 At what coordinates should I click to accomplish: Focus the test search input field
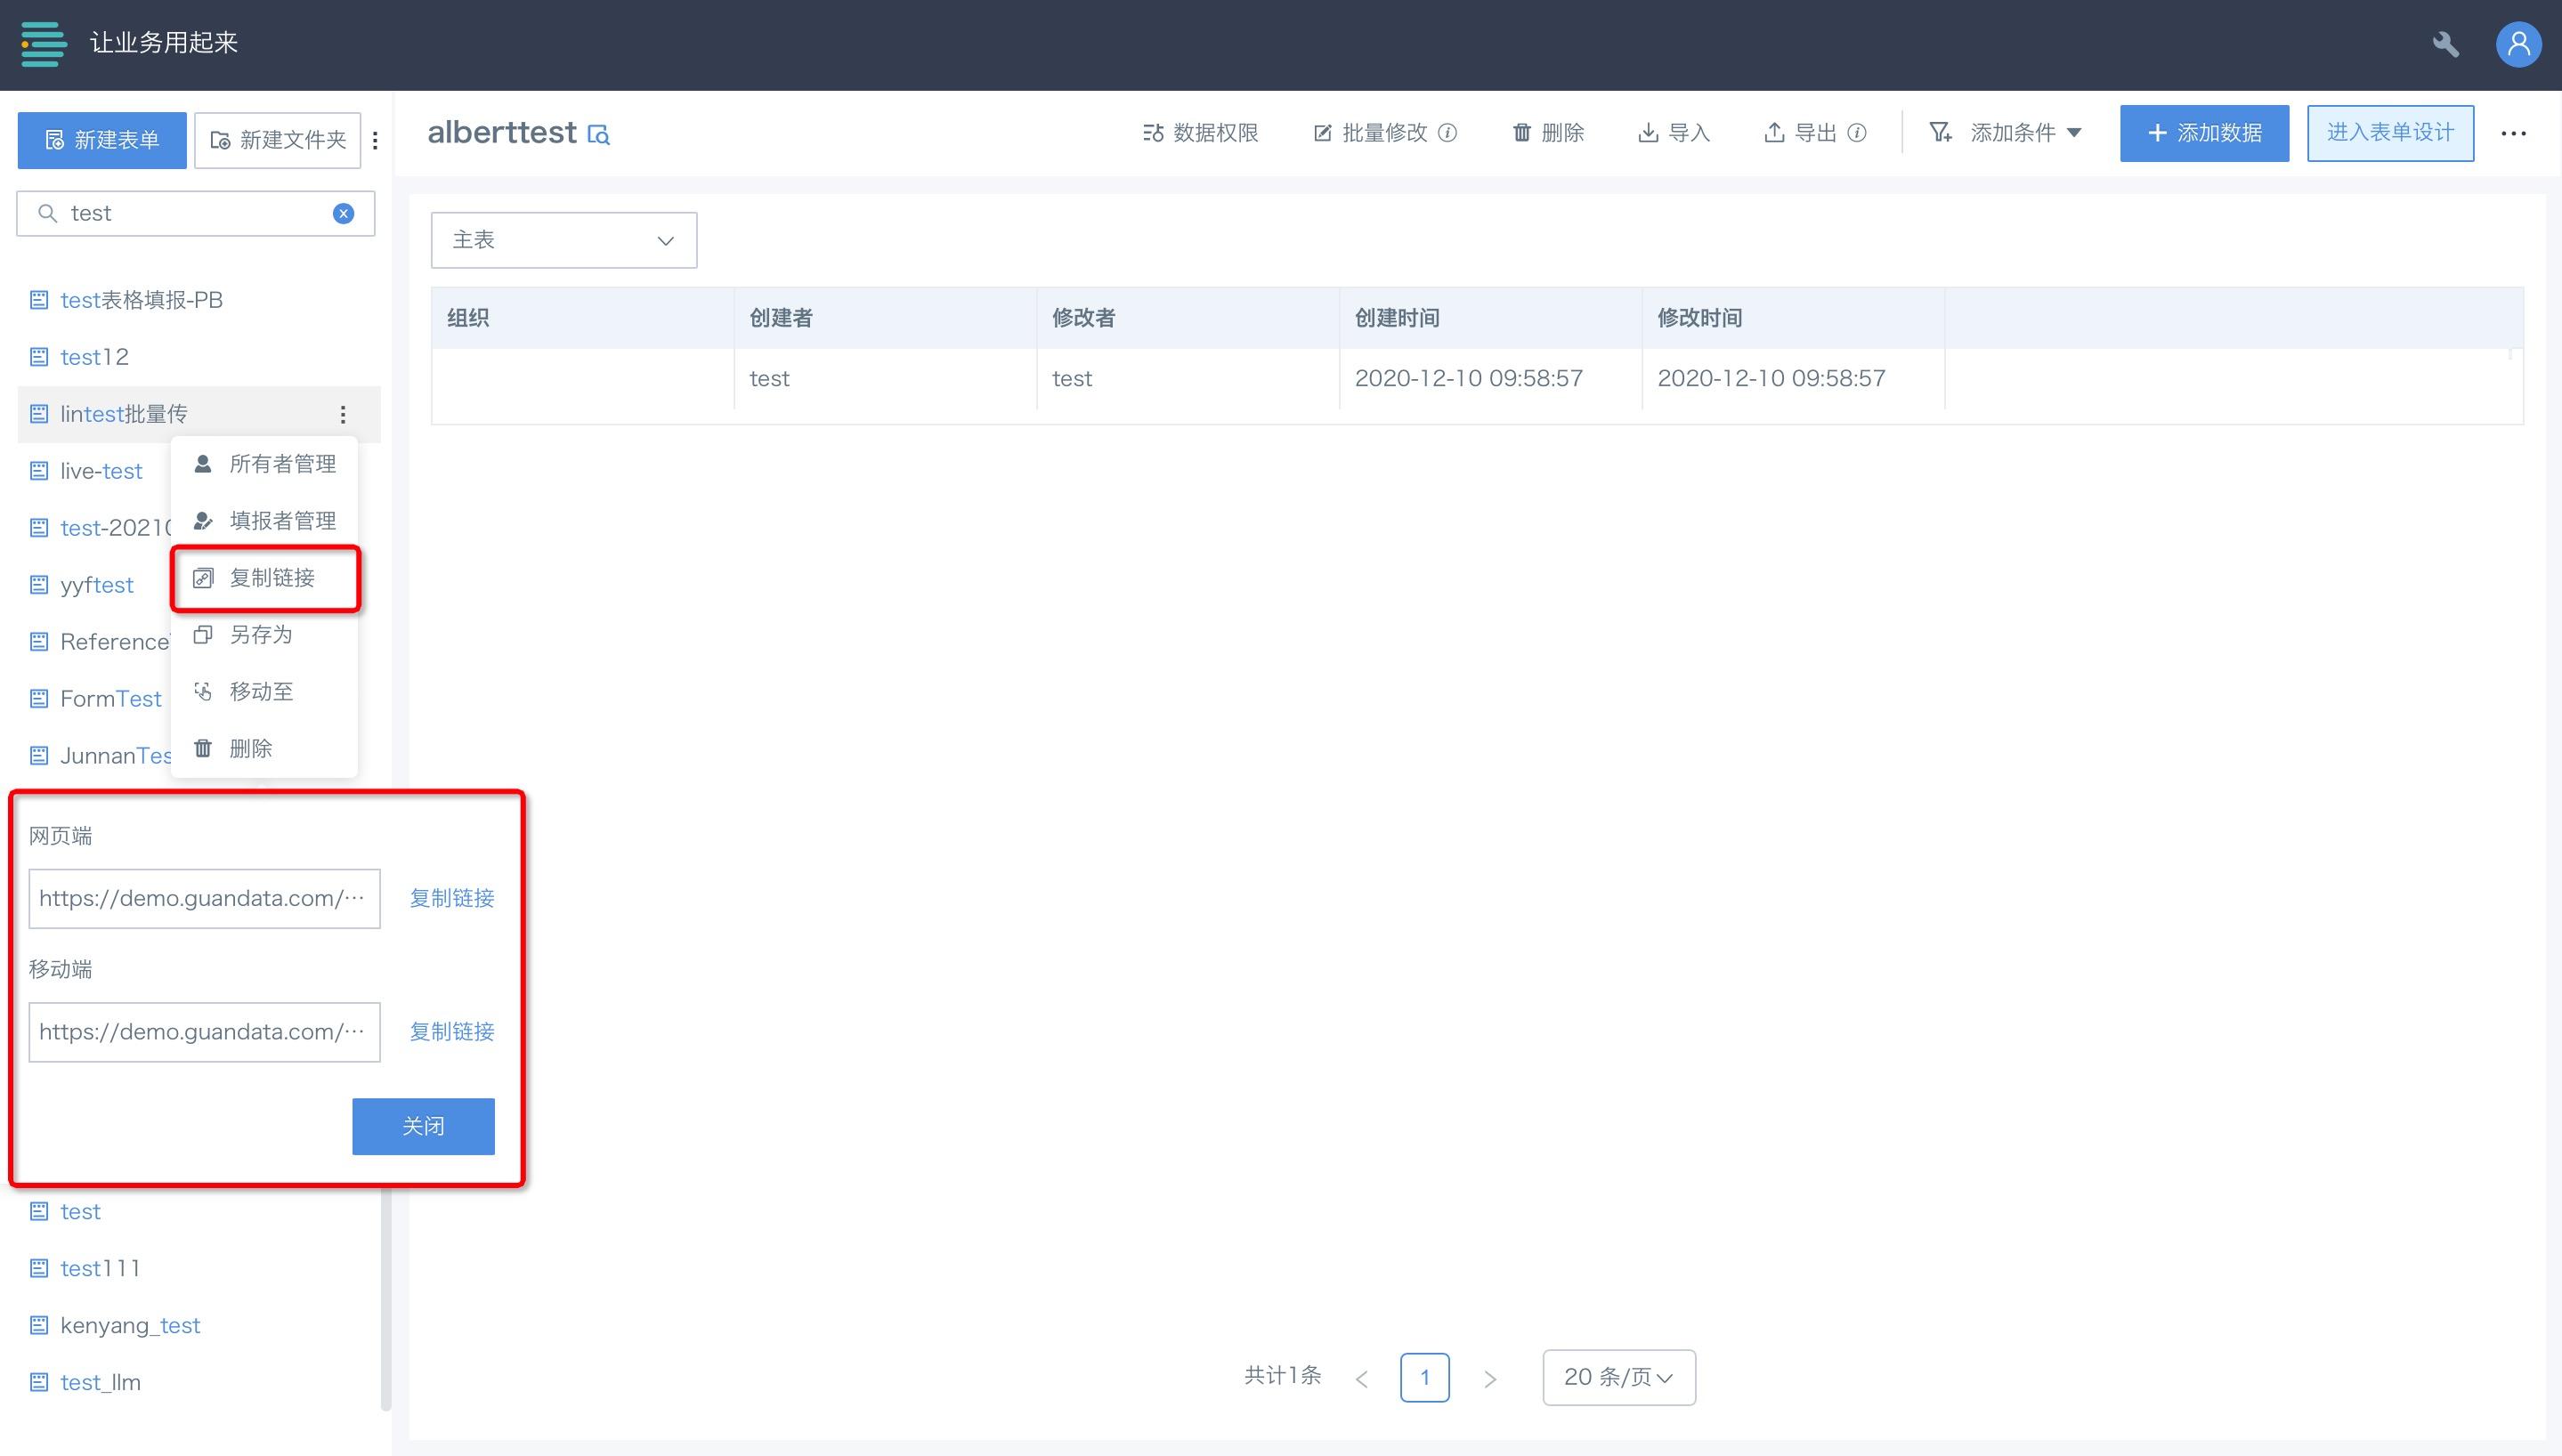point(195,213)
